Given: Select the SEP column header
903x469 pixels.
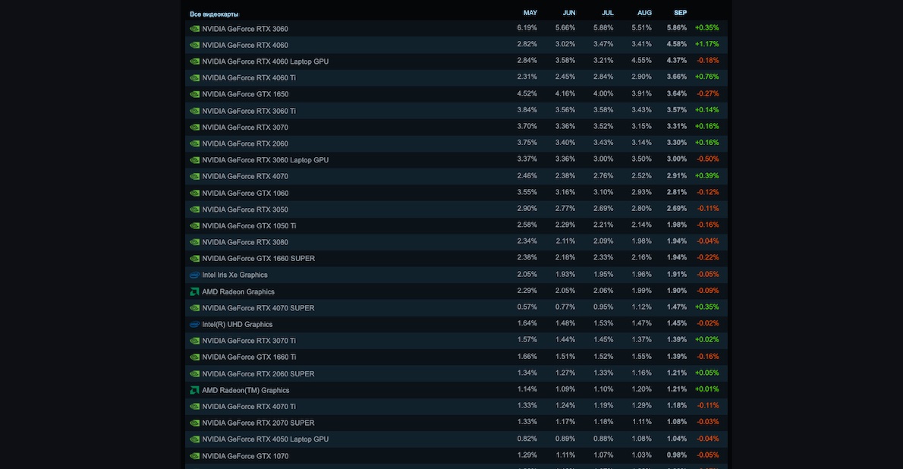Looking at the screenshot, I should click(680, 13).
